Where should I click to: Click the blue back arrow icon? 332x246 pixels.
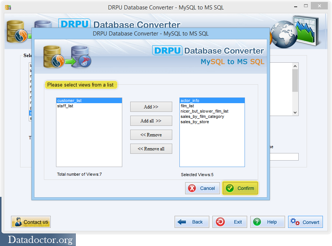(182, 222)
